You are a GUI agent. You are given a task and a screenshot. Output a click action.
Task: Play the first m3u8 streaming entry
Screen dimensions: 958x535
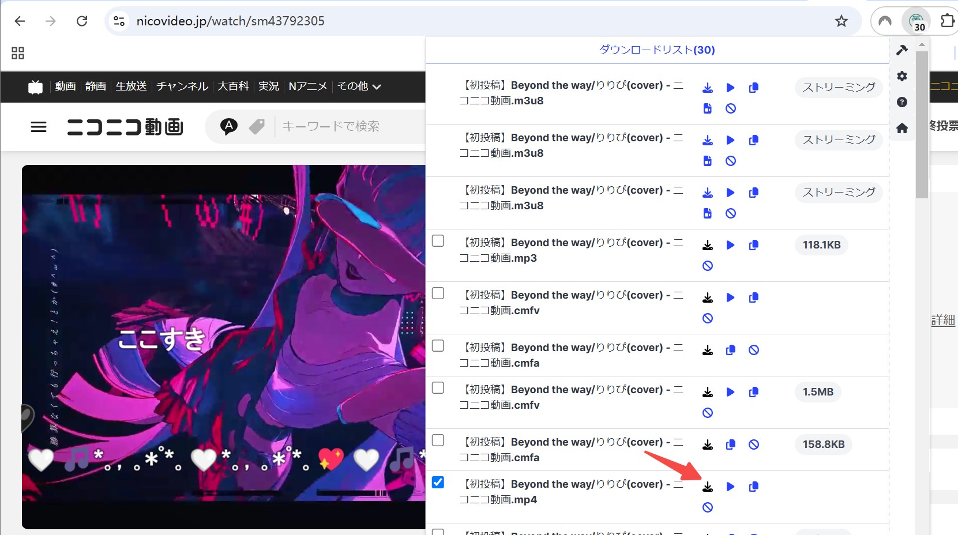730,88
